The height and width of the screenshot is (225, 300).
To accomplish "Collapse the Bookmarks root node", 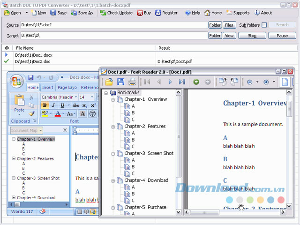I will tap(106, 93).
